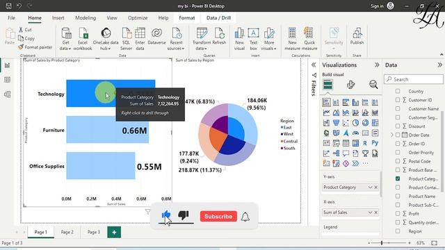The height and width of the screenshot is (250, 445).
Task: Check the Profit field checkbox
Action: coord(398,214)
